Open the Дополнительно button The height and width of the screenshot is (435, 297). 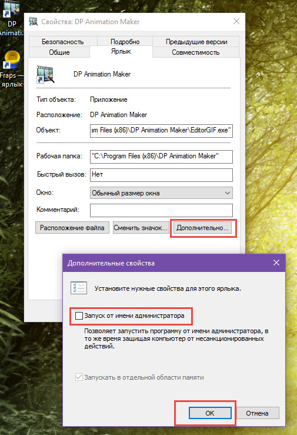[x=202, y=228]
